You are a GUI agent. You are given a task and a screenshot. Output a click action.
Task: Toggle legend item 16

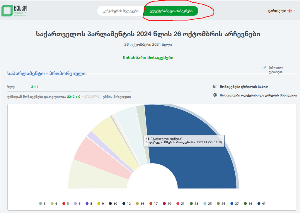point(140,203)
